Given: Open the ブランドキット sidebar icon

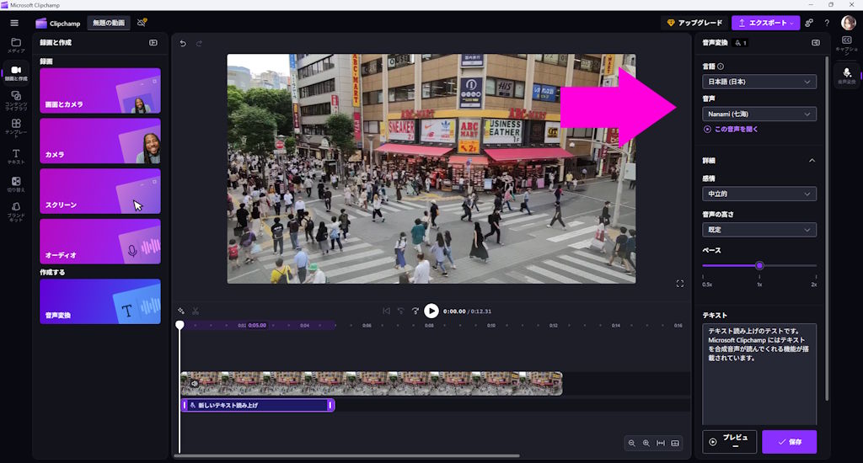Looking at the screenshot, I should pyautogui.click(x=16, y=211).
